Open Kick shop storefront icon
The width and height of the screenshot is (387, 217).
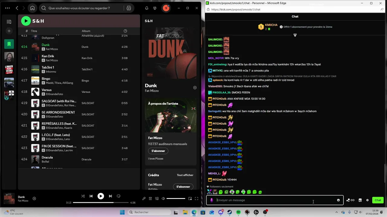pos(360,200)
